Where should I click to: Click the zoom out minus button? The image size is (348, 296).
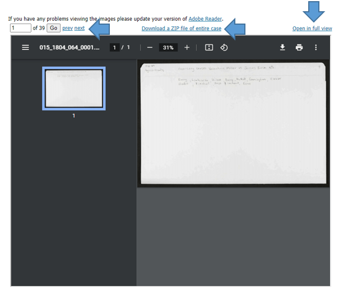pos(150,48)
